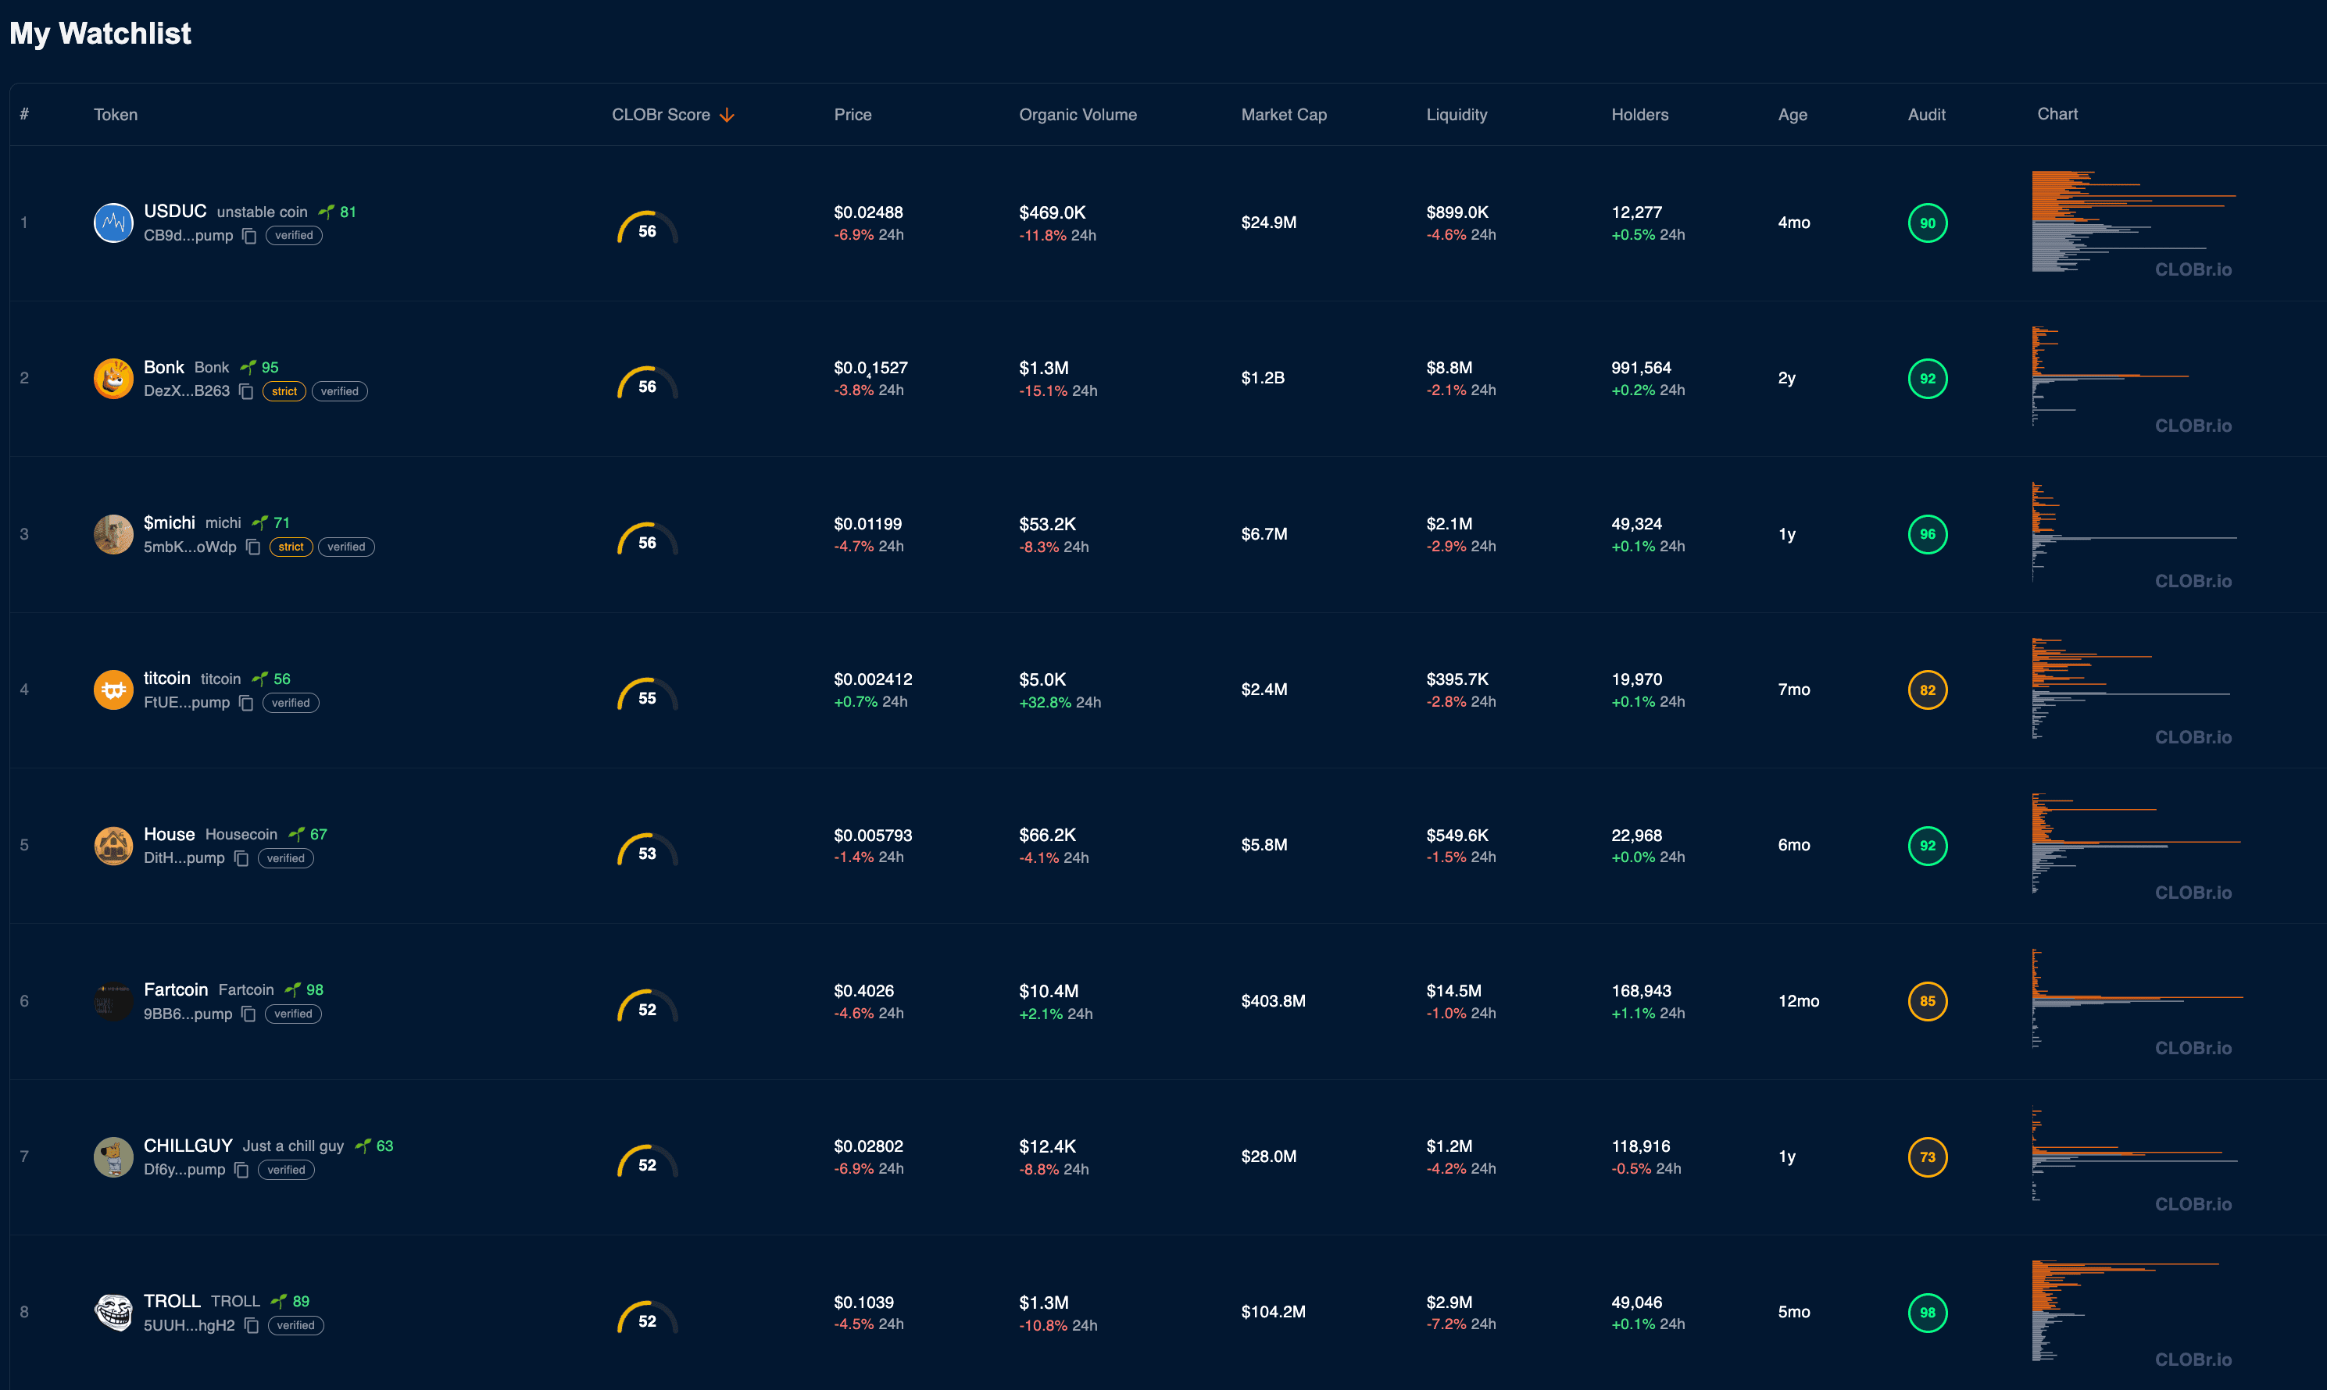The height and width of the screenshot is (1390, 2327).
Task: Click the $michi strict tag
Action: click(291, 547)
